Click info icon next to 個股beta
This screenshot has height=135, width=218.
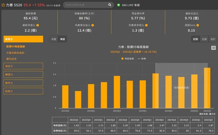click(x=198, y=25)
